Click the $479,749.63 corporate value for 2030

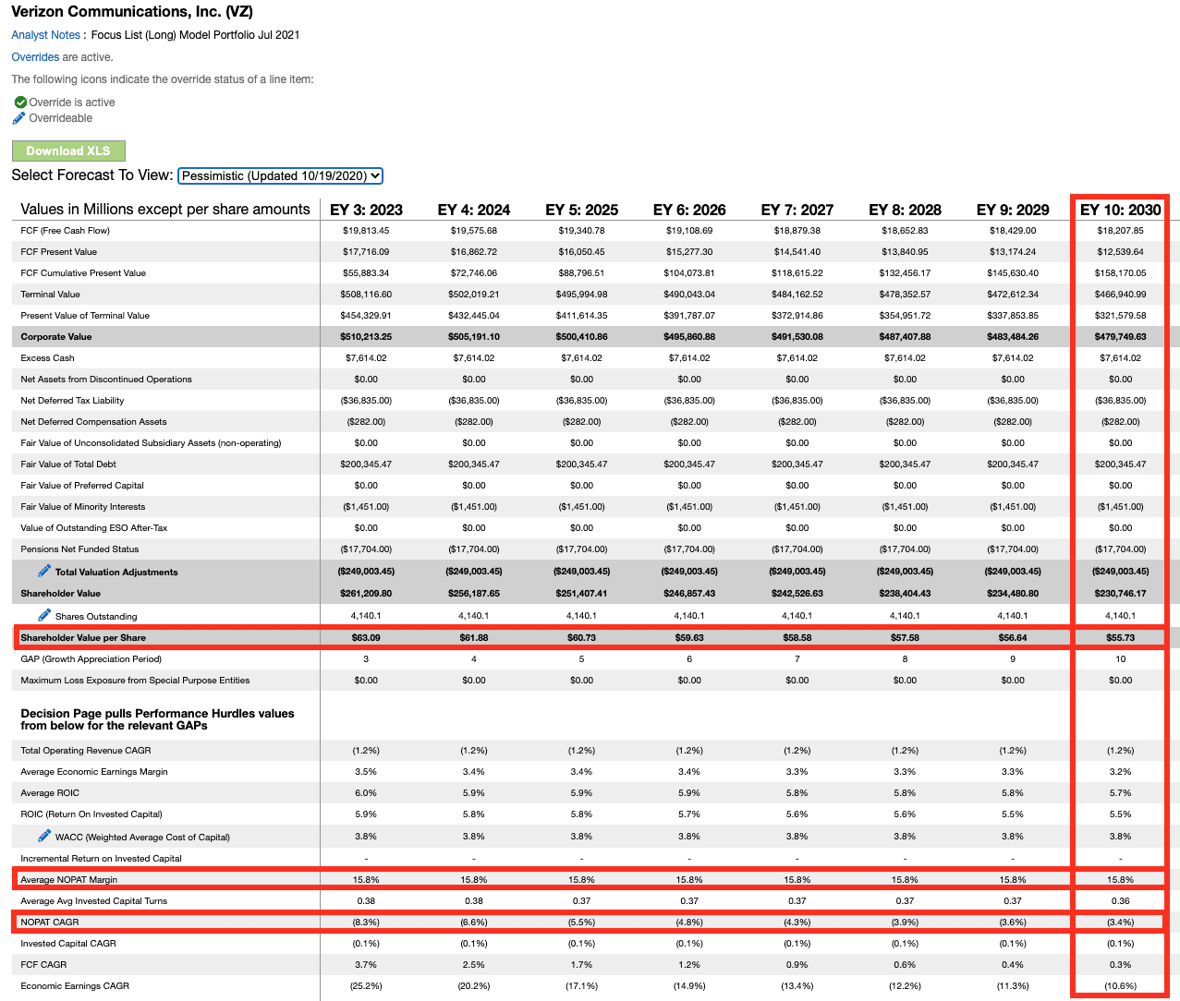(1120, 337)
